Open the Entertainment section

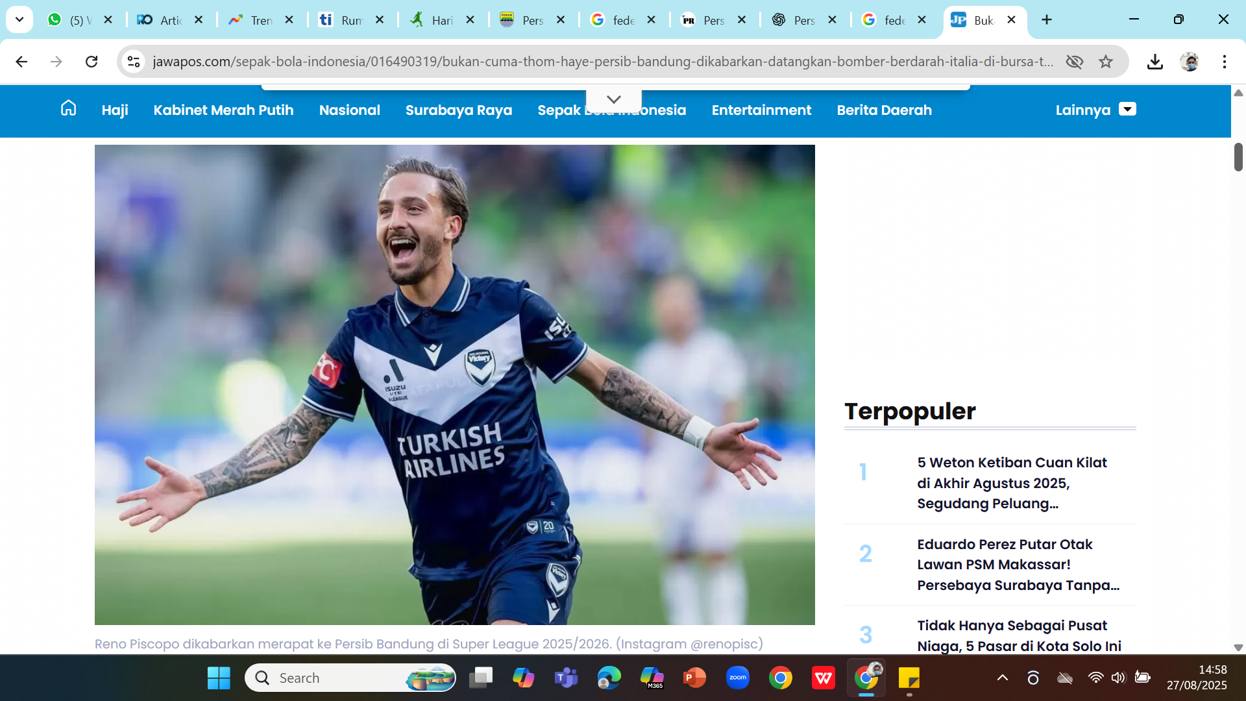click(761, 110)
